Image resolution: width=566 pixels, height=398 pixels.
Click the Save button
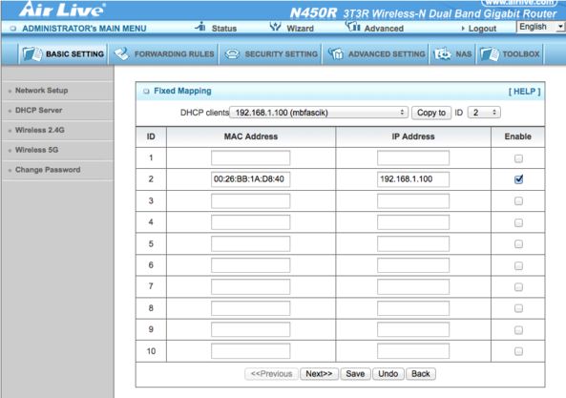pyautogui.click(x=355, y=374)
